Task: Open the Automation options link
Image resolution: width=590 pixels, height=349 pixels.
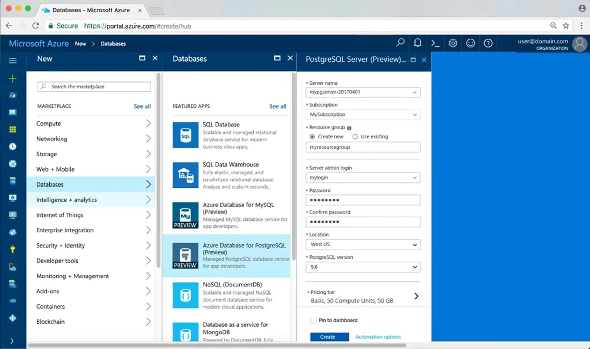Action: pos(378,337)
